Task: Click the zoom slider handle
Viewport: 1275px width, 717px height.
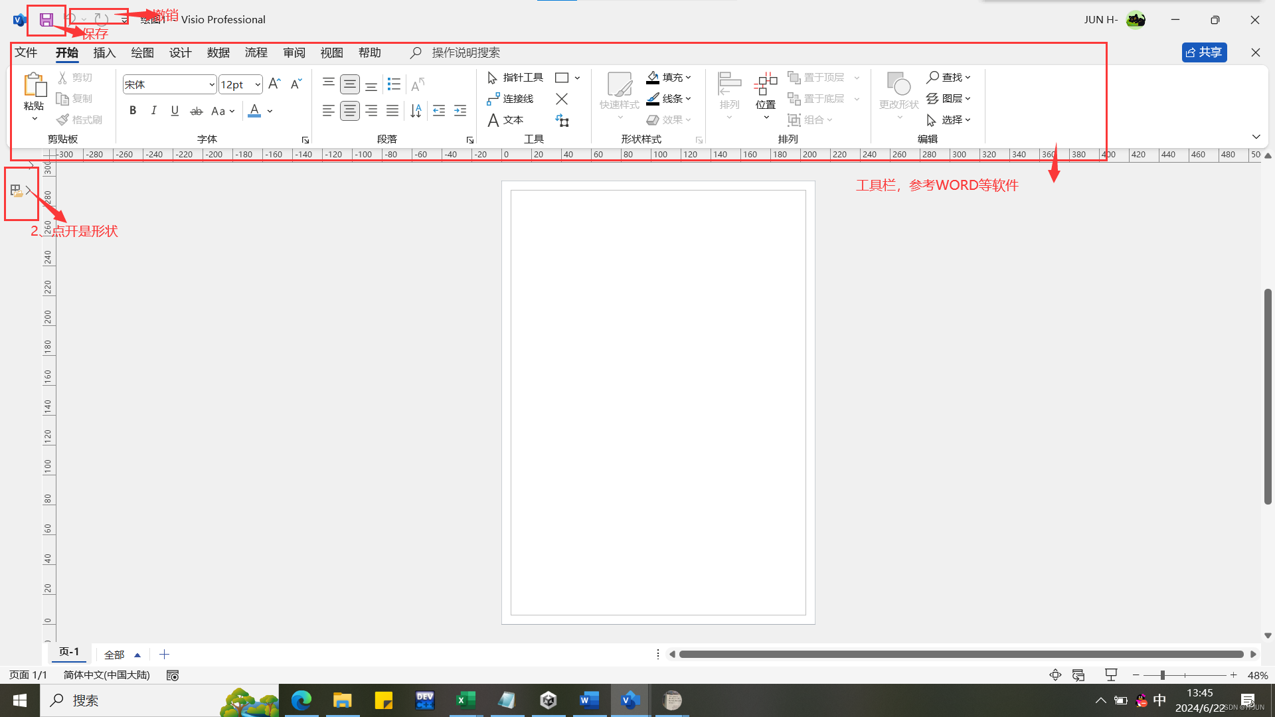Action: (x=1163, y=675)
